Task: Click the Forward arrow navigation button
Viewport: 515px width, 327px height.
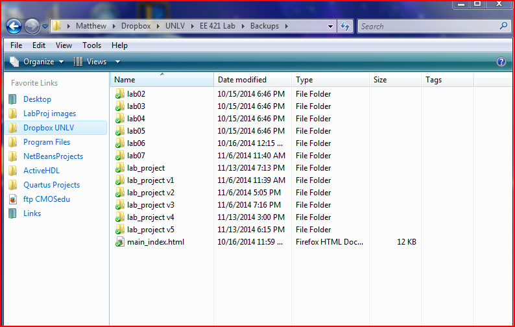Action: (x=32, y=27)
